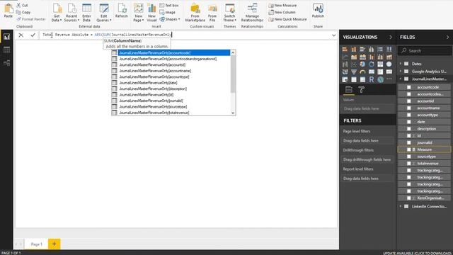Check the Measure field checkbox
The height and width of the screenshot is (255, 453).
[x=409, y=149]
